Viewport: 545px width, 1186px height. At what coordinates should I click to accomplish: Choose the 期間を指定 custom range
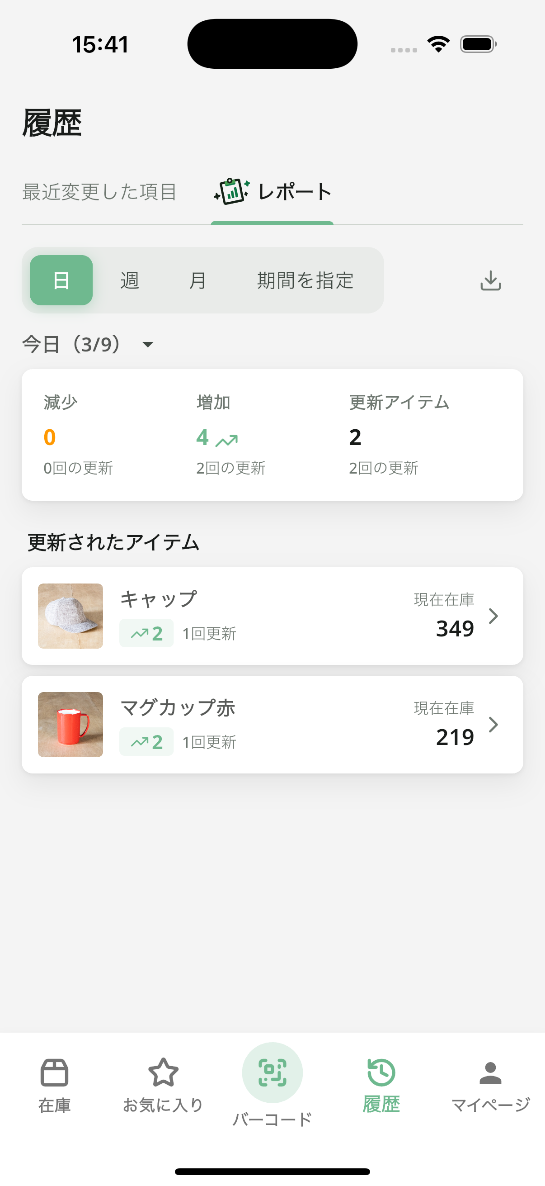(x=305, y=280)
